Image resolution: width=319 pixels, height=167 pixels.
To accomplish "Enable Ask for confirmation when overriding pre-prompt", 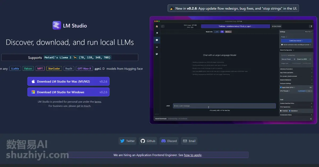I will 282,45.
